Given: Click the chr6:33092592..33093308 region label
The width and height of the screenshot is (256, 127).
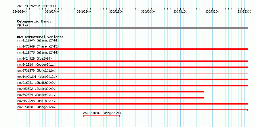Looking at the screenshot, I should click(x=37, y=6).
